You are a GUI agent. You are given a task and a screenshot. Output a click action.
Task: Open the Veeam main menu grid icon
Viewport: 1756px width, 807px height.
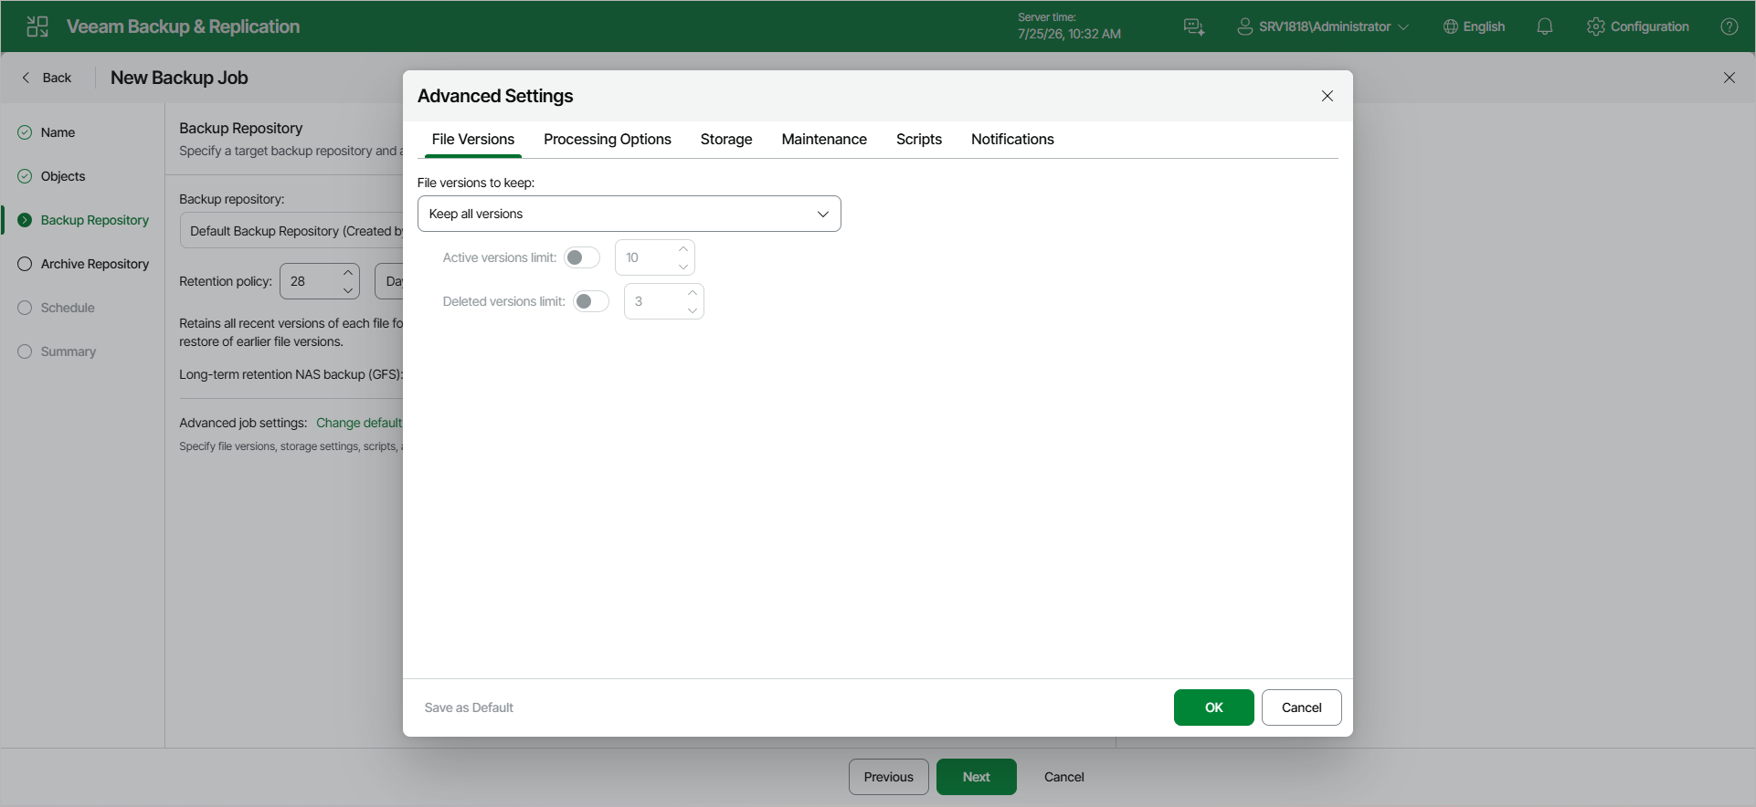click(x=37, y=26)
